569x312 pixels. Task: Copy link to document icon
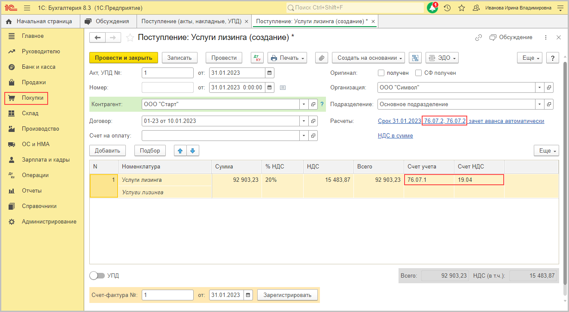point(478,37)
